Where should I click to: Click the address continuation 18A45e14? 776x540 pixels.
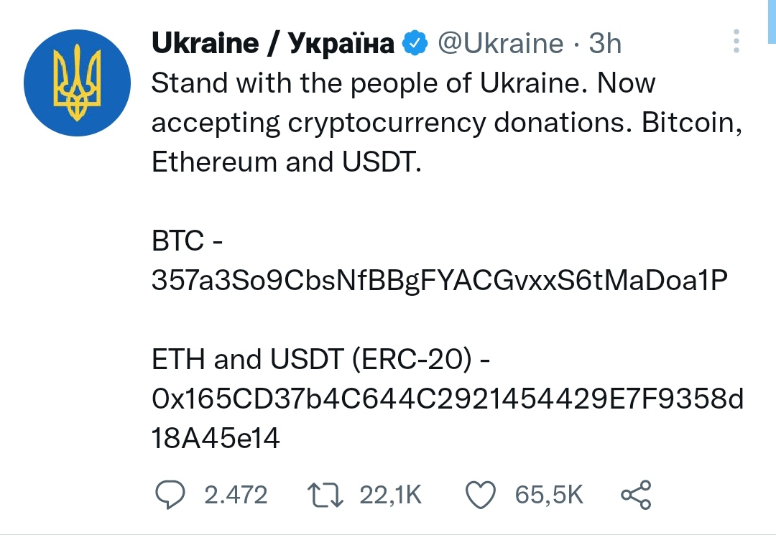[x=216, y=438]
